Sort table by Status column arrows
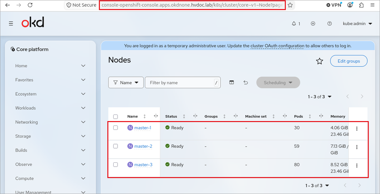 point(184,116)
